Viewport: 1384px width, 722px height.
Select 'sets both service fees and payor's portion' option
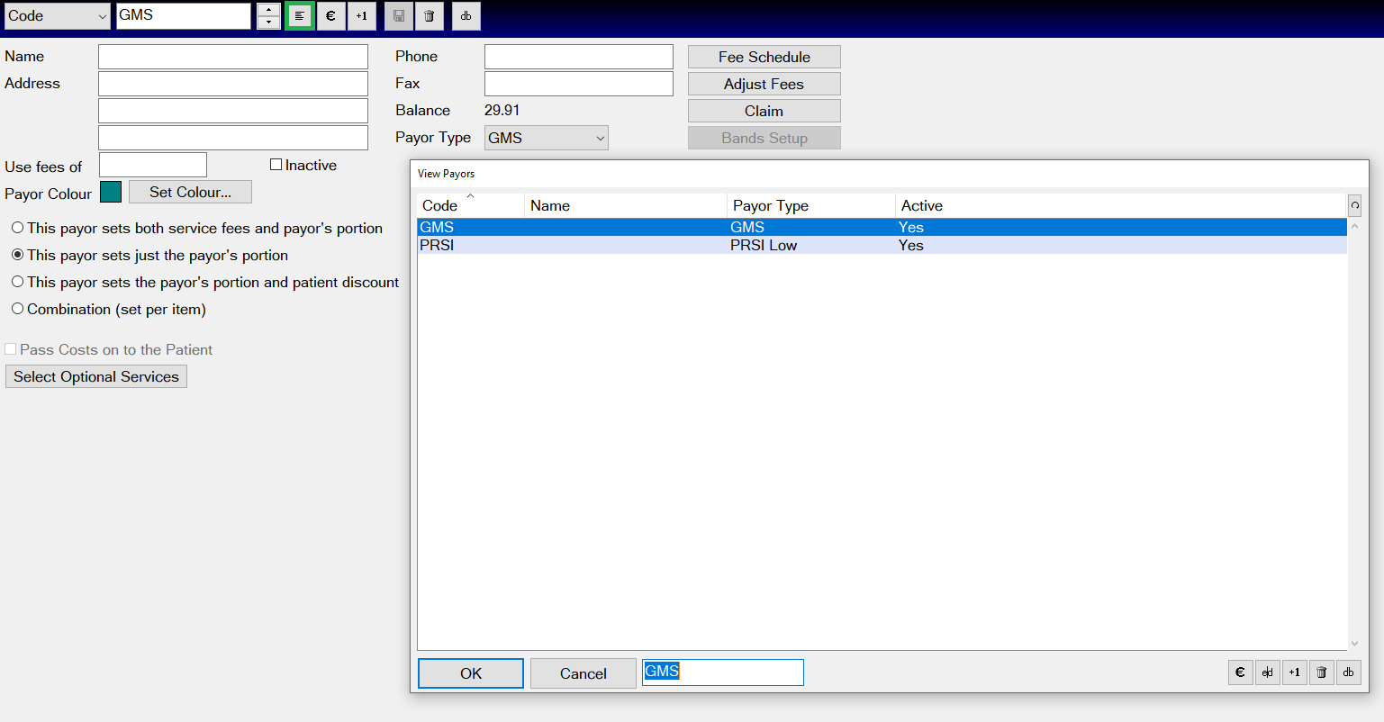coord(18,228)
